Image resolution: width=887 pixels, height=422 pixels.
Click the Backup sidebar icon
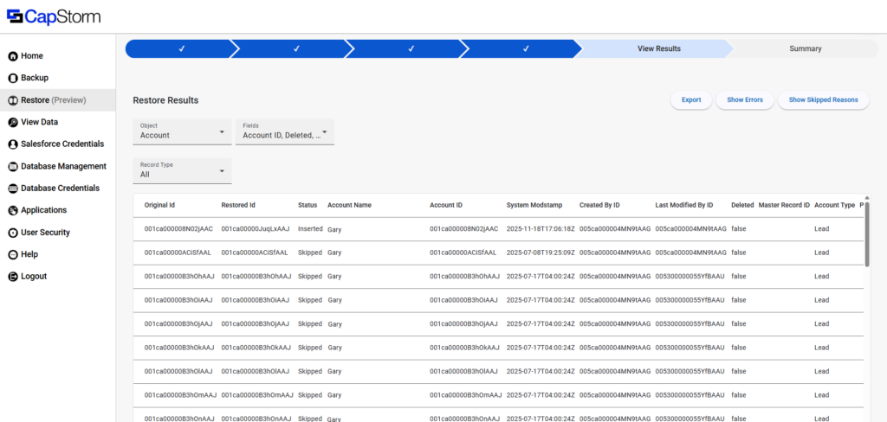tap(13, 78)
